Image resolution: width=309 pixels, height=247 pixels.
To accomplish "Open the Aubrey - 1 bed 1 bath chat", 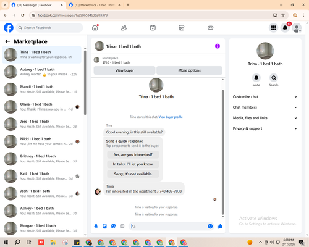I will [41, 72].
